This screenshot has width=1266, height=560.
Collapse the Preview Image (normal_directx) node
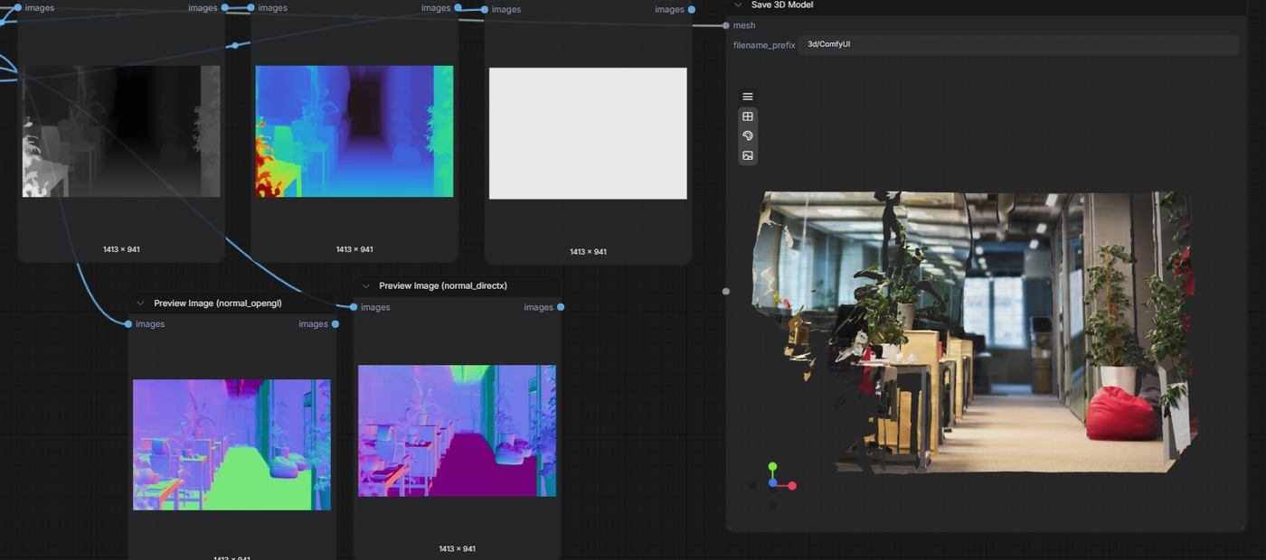point(365,285)
